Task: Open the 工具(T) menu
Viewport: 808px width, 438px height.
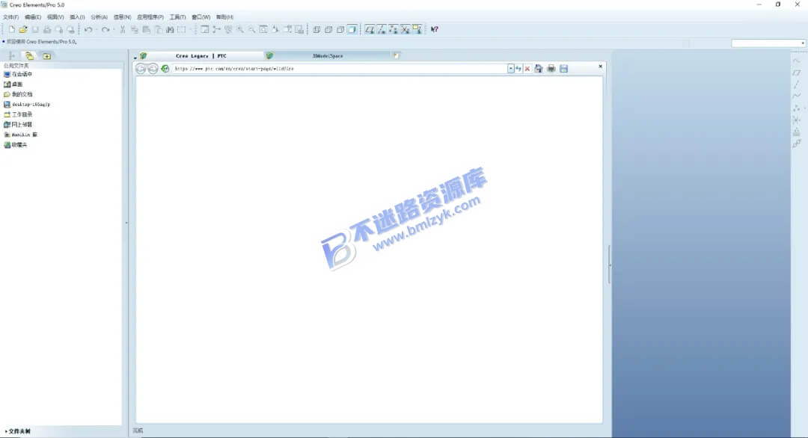Action: 177,17
